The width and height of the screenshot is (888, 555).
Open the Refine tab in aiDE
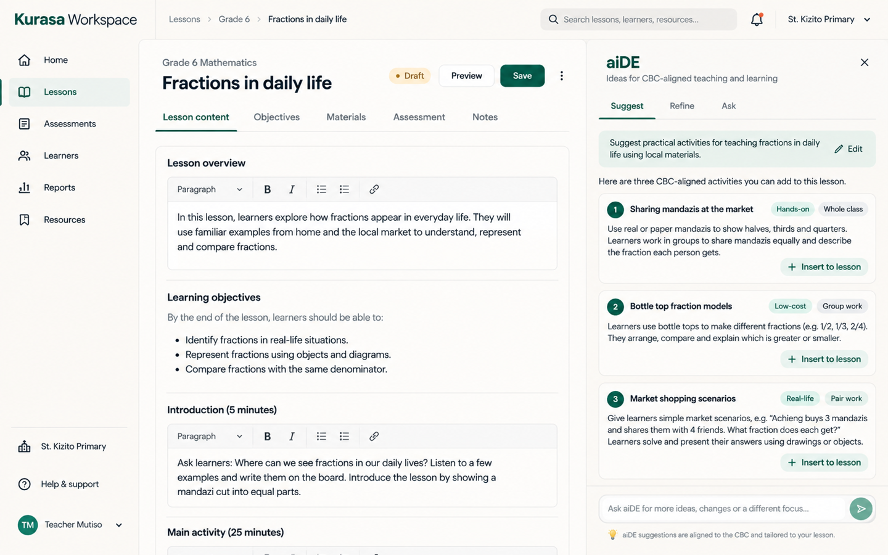[682, 106]
